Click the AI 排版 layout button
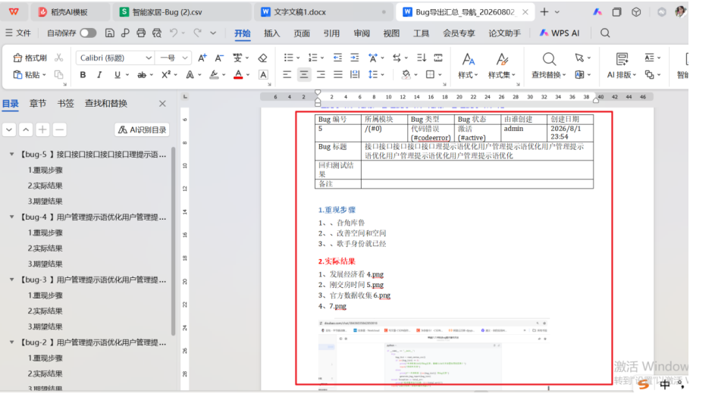The width and height of the screenshot is (715, 403). tap(622, 66)
